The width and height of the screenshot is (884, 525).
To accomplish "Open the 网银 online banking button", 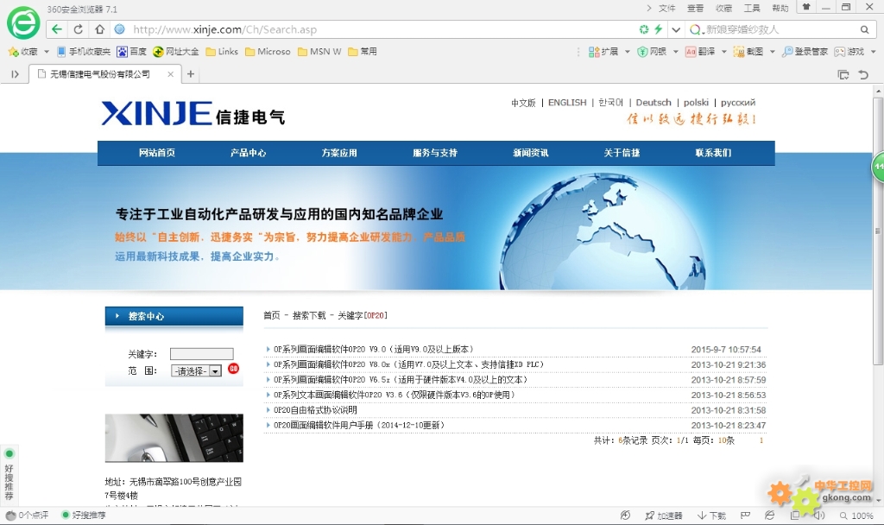I will 652,51.
